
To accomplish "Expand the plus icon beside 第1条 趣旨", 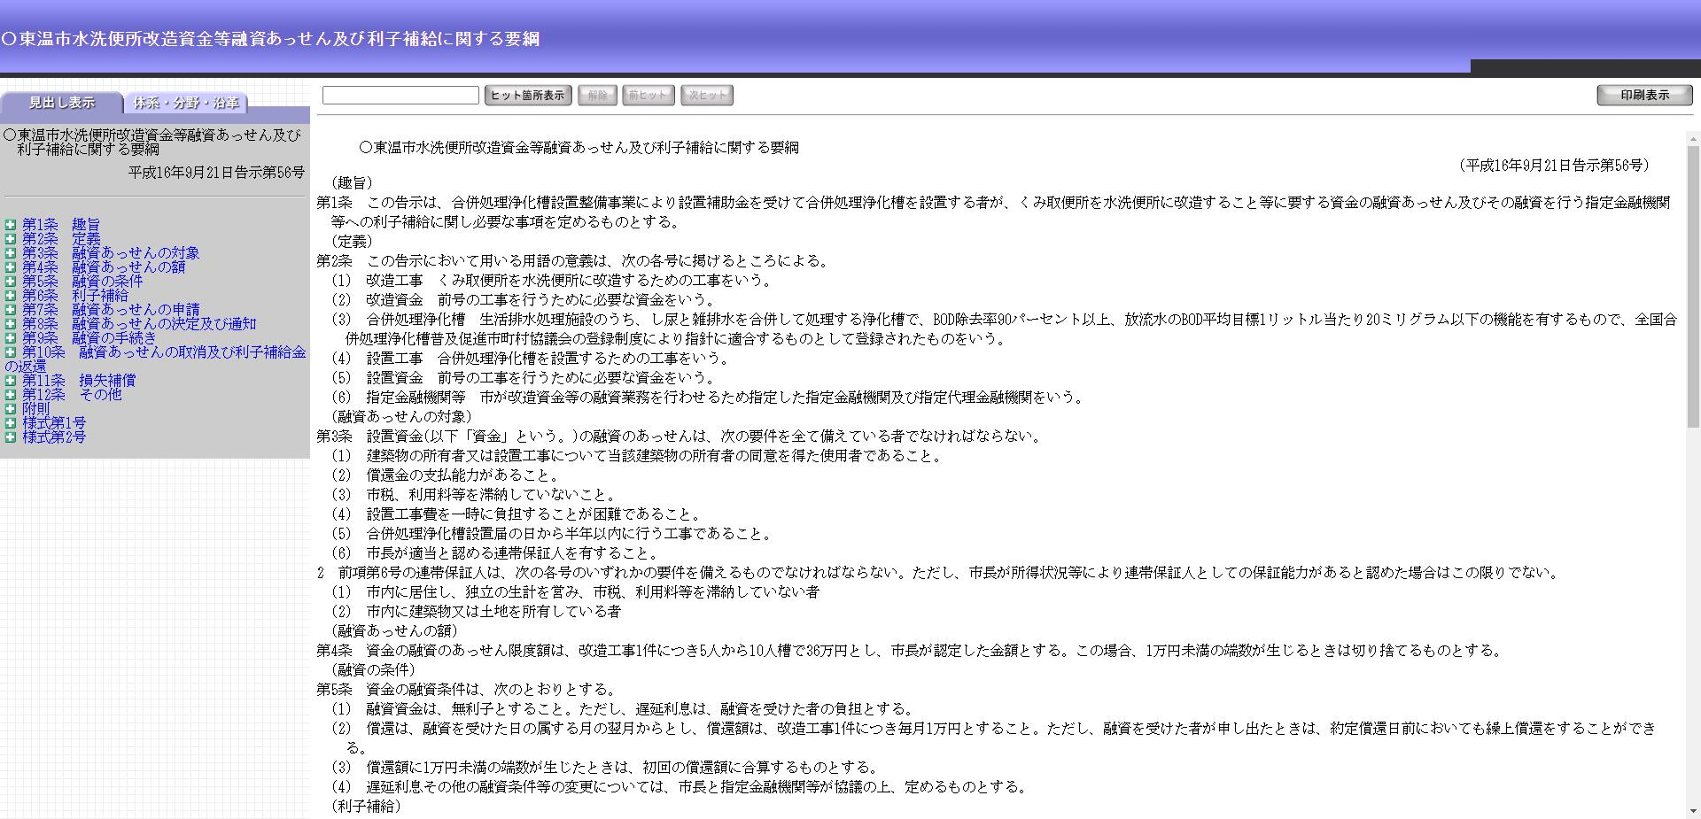I will point(11,226).
